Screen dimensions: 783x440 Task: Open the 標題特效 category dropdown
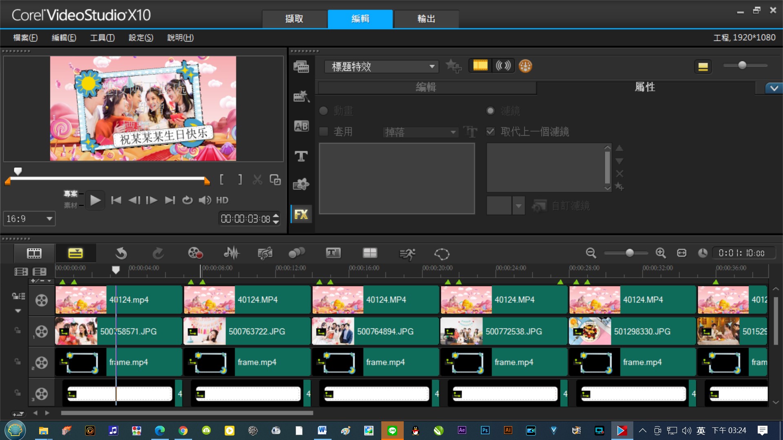tap(382, 66)
